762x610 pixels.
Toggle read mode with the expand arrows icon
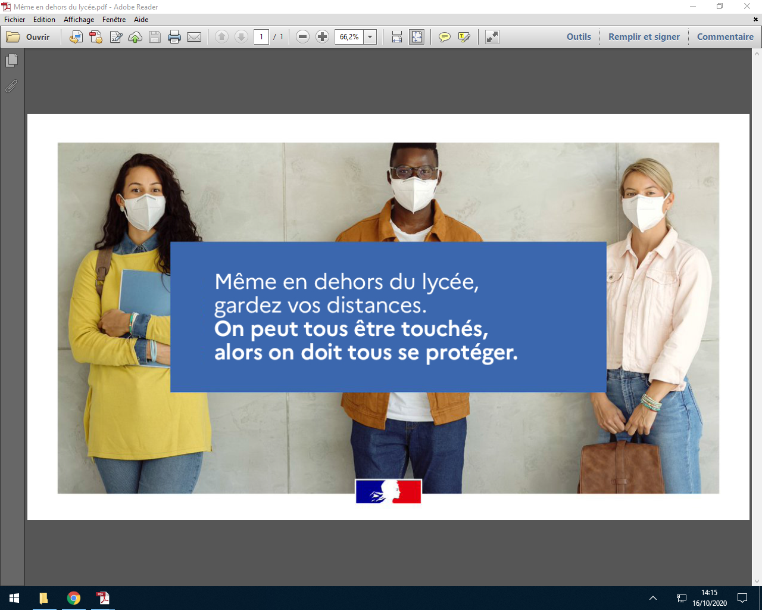point(492,37)
